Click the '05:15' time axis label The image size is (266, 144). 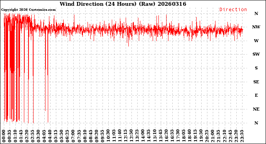[x=56, y=136]
